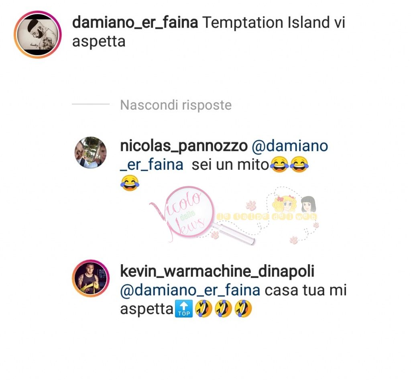Follow the @damiano_er_faina mention in Kevin's reply
Image resolution: width=411 pixels, height=381 pixels.
pos(190,290)
